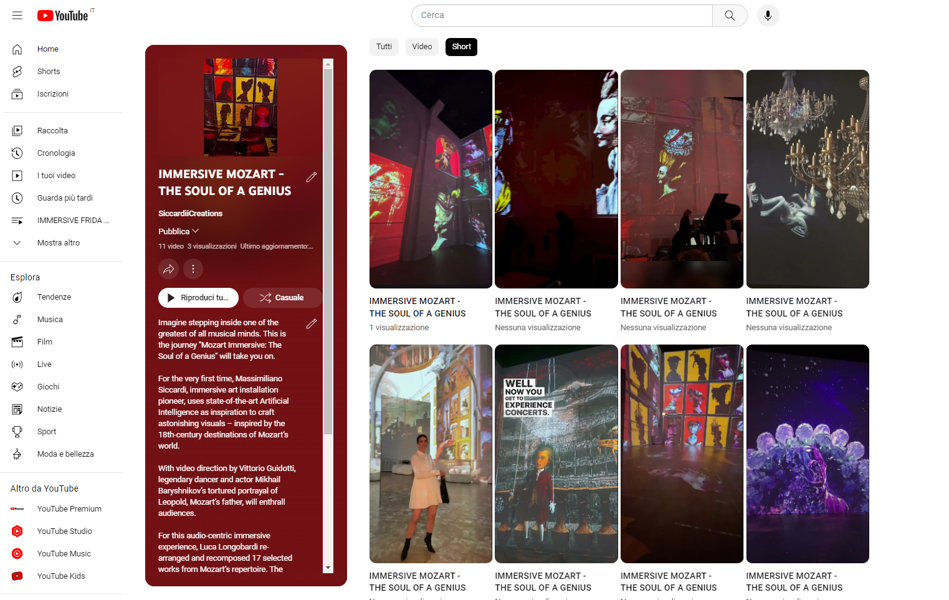Click '3 visualizzazioni' playlist stat text
Image resolution: width=949 pixels, height=600 pixels.
(x=212, y=246)
